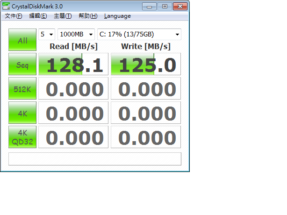The image size is (287, 215).
Task: Click the empty comment field at the bottom
Action: (95, 159)
